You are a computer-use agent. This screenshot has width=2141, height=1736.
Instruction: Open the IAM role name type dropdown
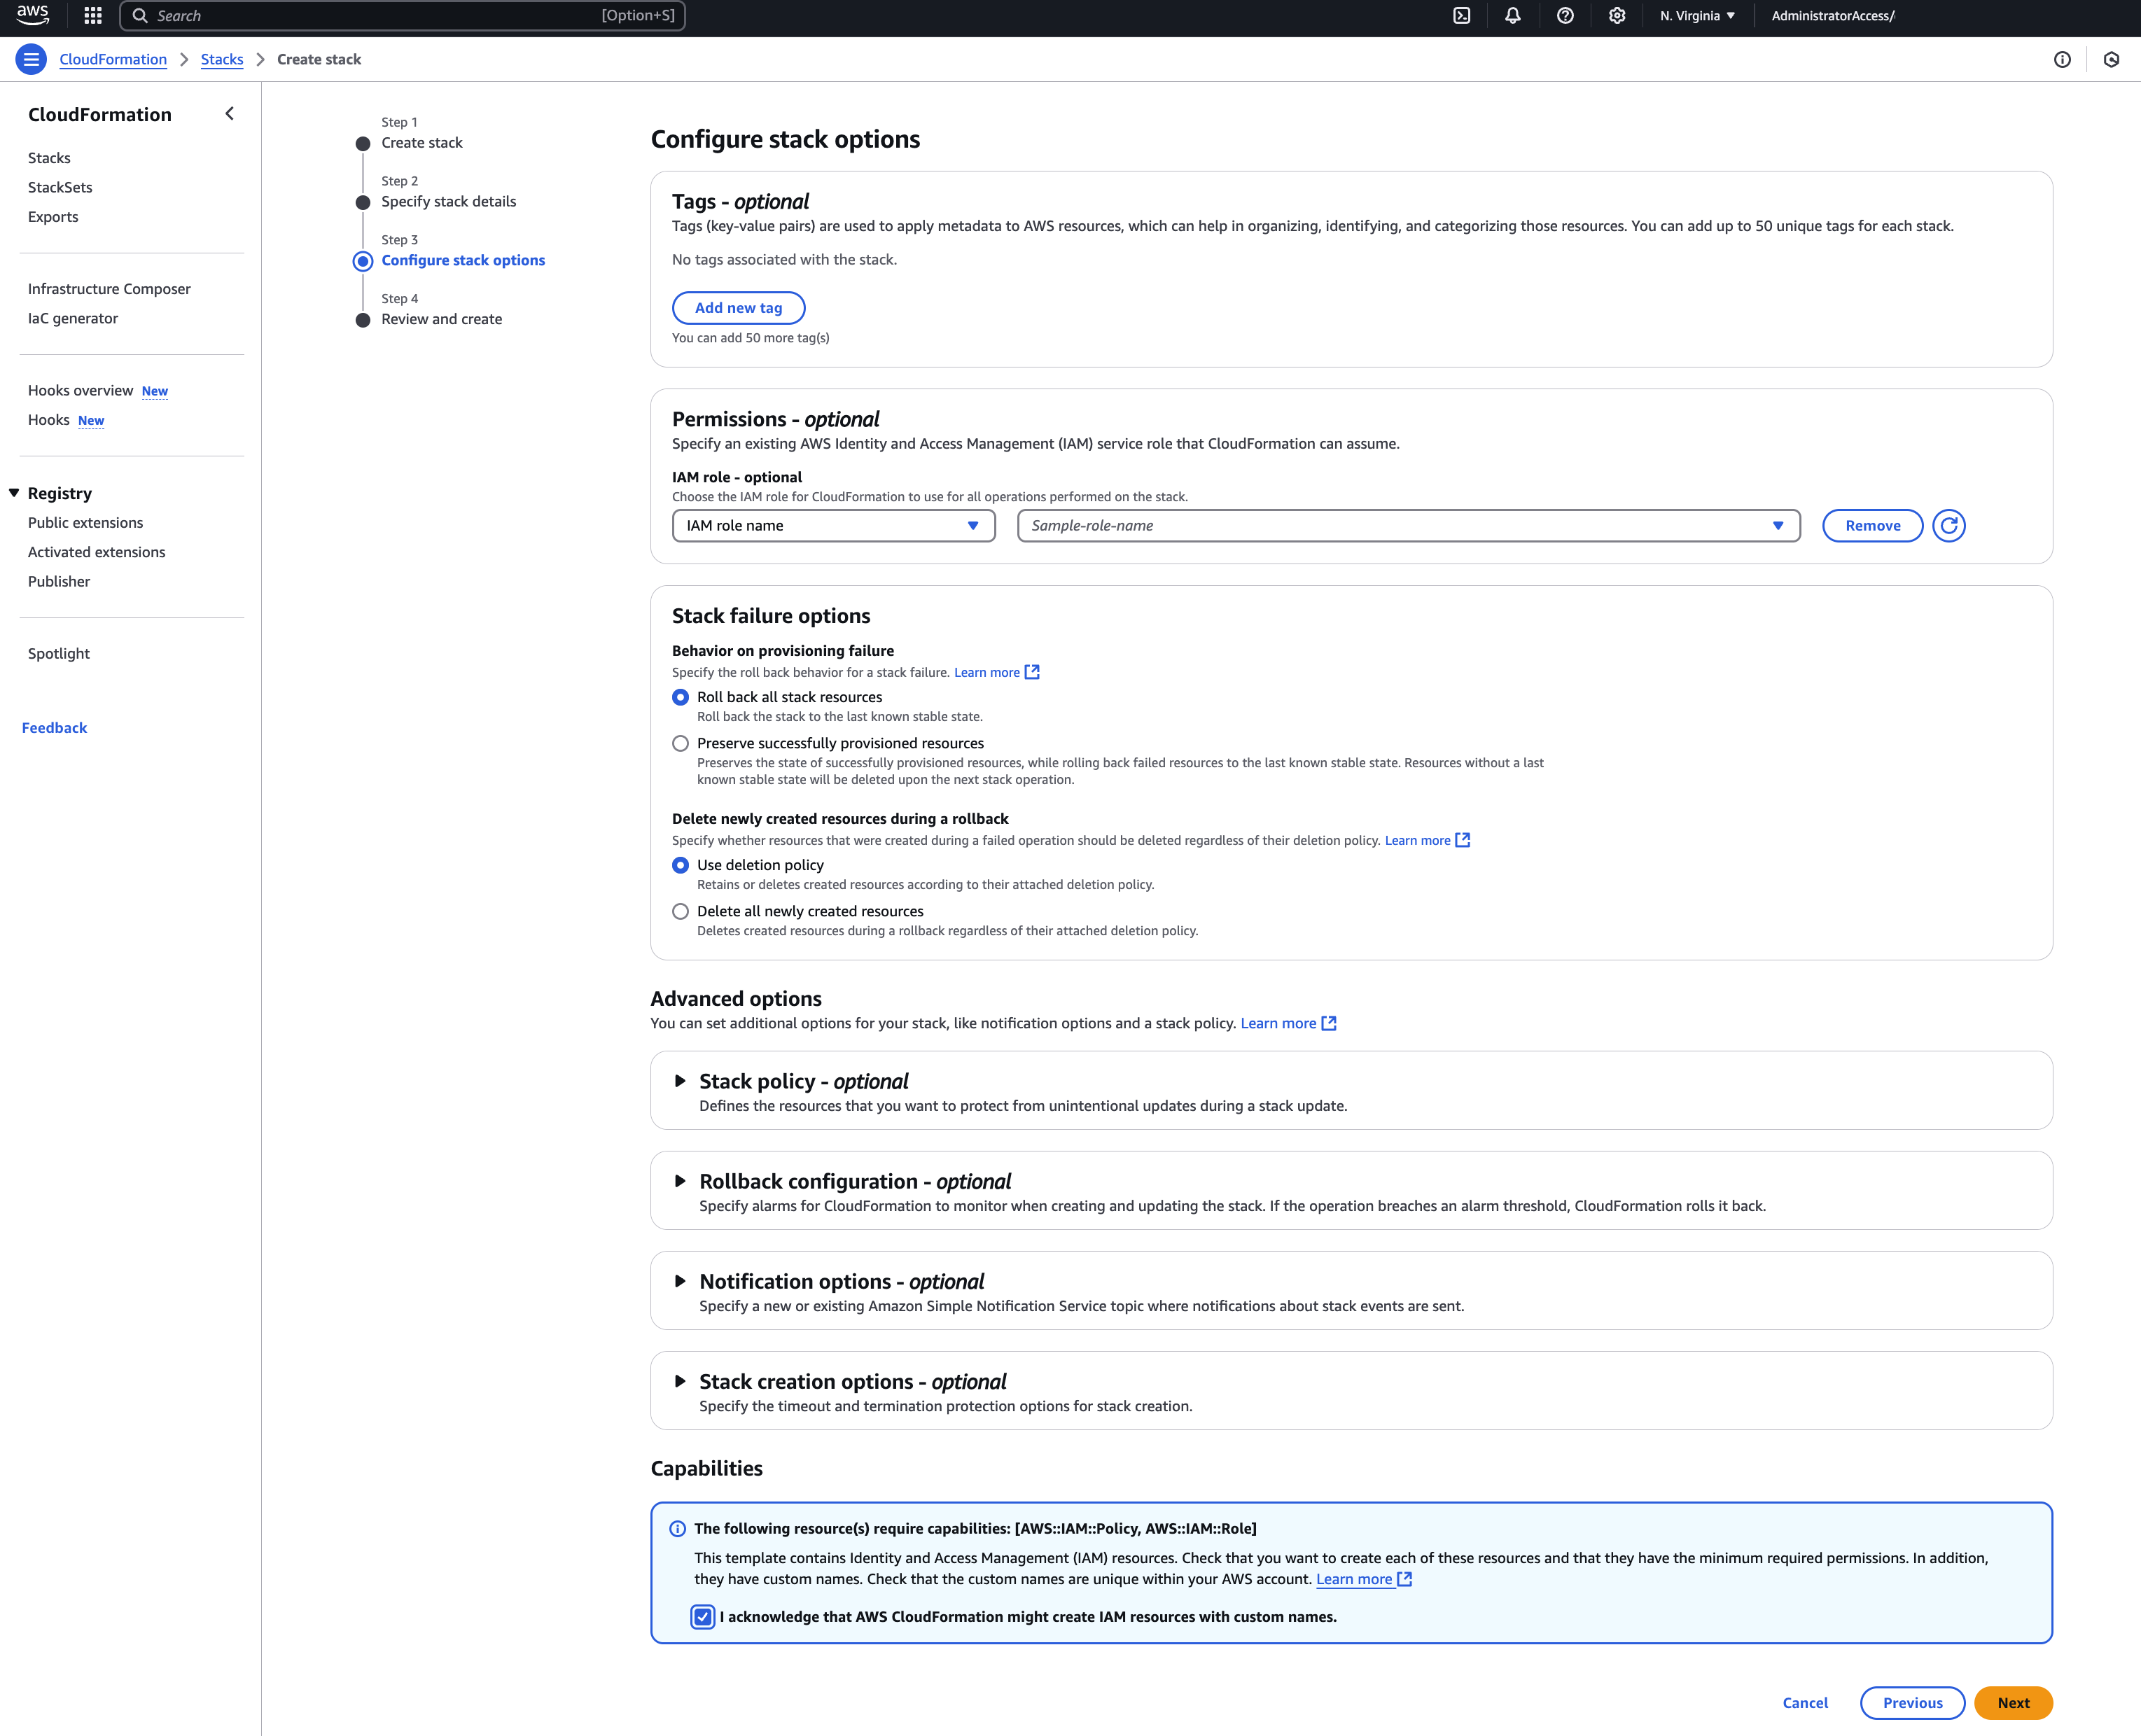pos(833,525)
